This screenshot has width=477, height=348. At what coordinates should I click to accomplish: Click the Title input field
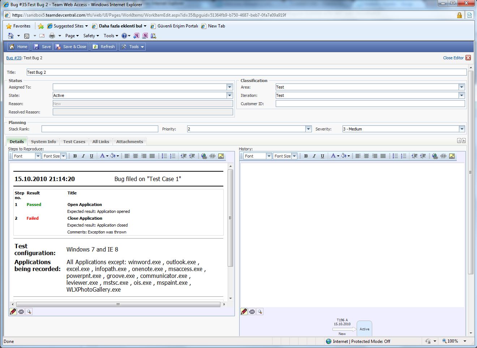[x=246, y=72]
